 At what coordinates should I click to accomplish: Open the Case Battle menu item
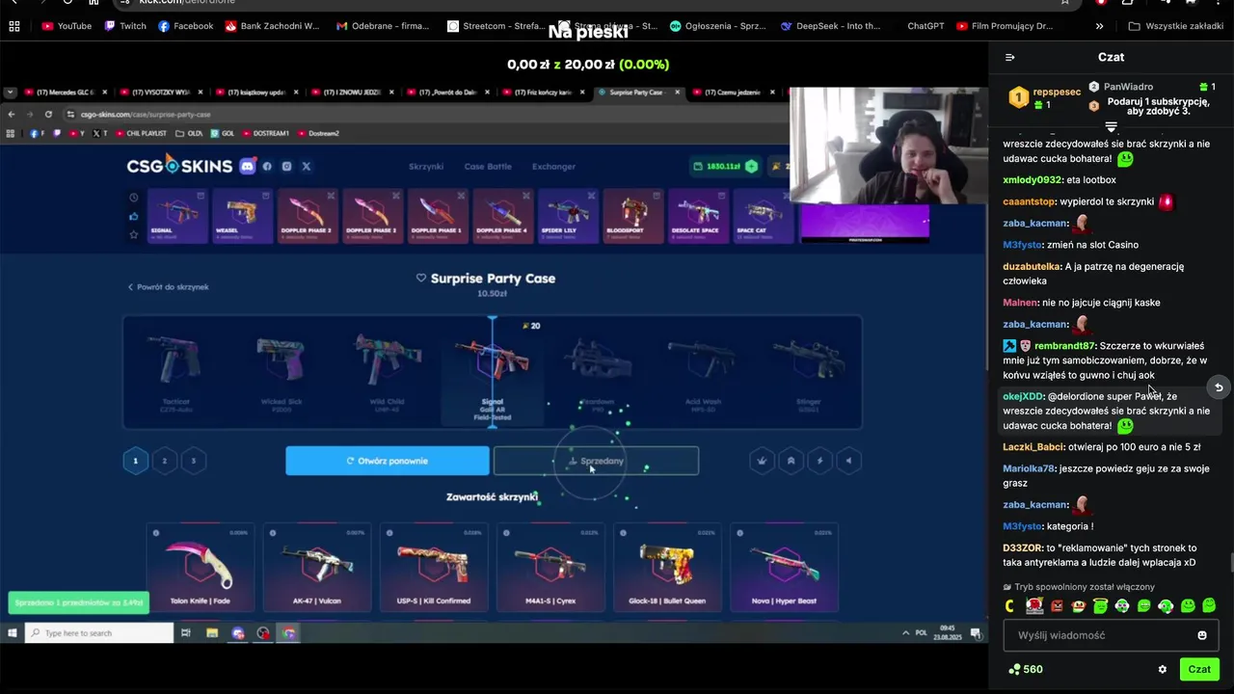[x=488, y=166]
